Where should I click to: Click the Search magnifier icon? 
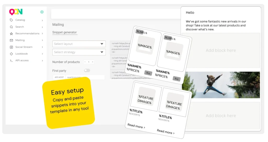(11, 27)
